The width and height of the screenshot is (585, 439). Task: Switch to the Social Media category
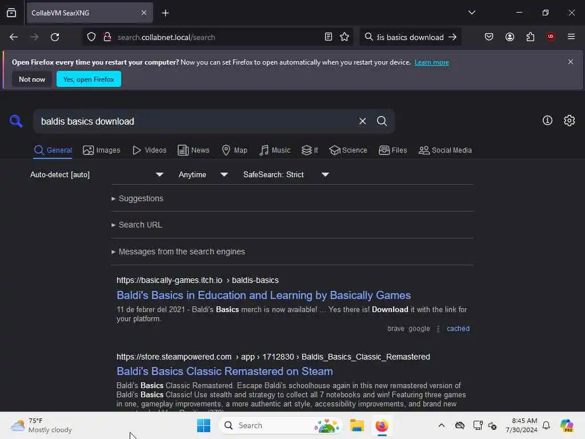point(445,150)
